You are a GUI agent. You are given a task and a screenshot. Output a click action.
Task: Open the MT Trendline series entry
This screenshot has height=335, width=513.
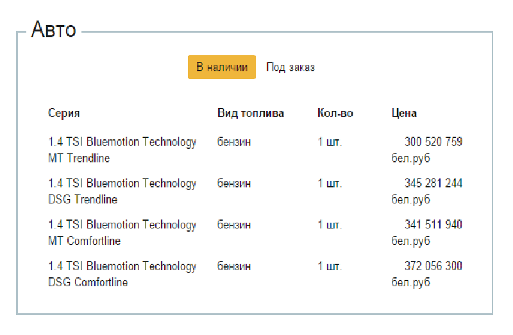(x=122, y=150)
